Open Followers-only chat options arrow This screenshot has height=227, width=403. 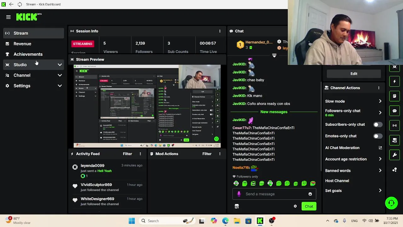point(380,113)
